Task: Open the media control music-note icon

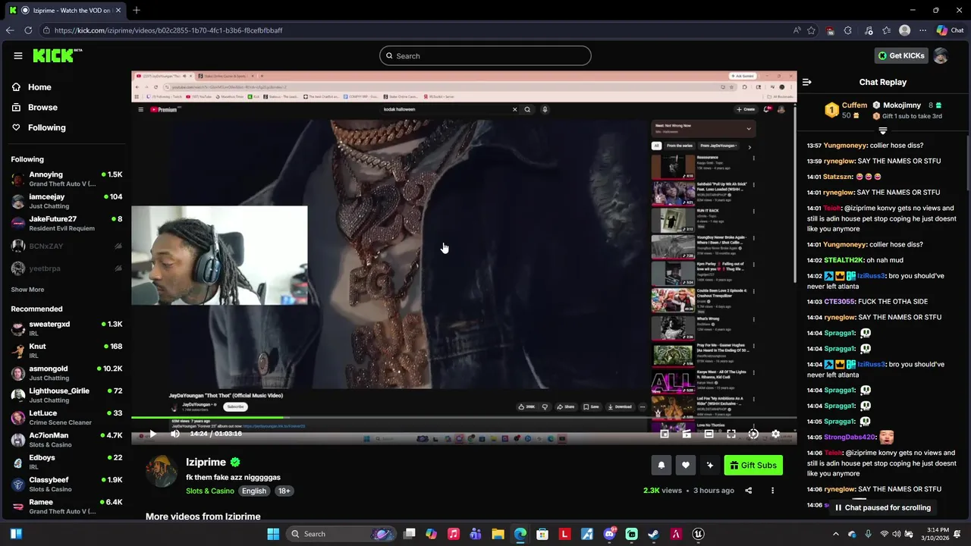Action: click(x=868, y=30)
